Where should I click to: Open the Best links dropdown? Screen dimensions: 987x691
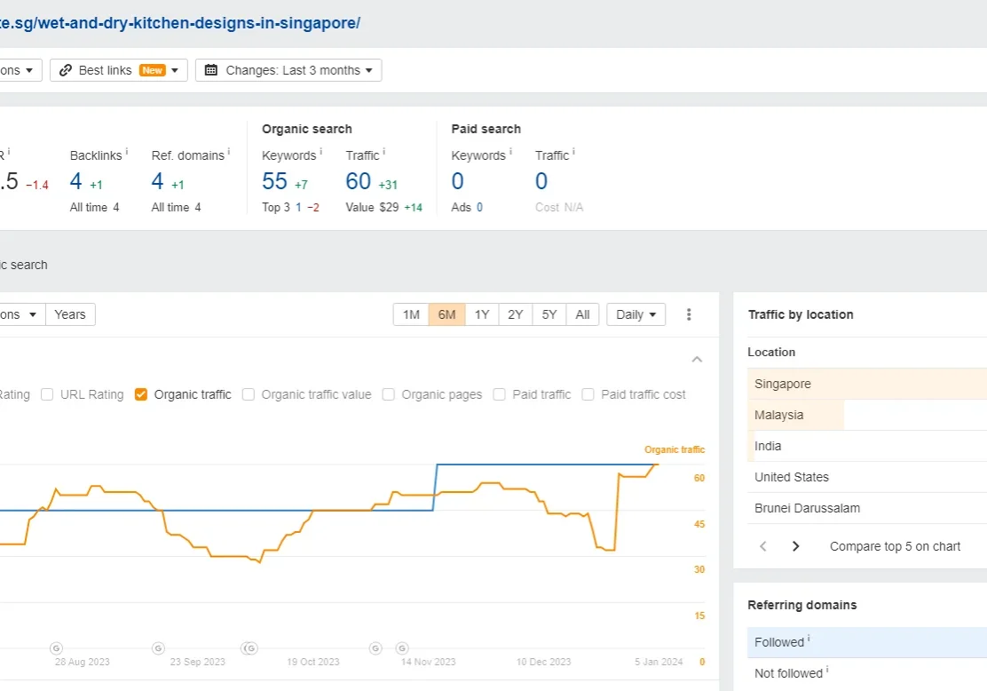(x=119, y=70)
